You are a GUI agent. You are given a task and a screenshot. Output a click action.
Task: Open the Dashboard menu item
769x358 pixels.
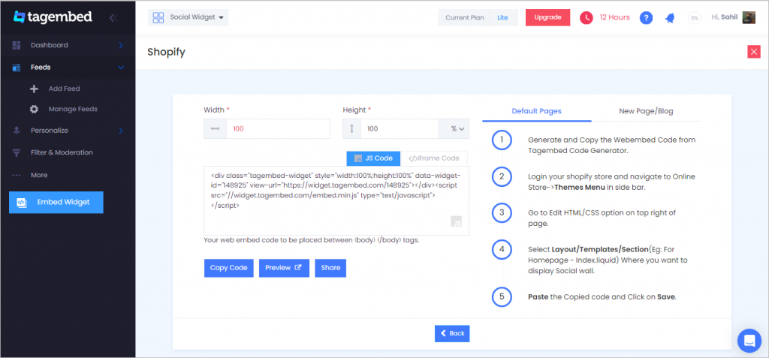(50, 45)
